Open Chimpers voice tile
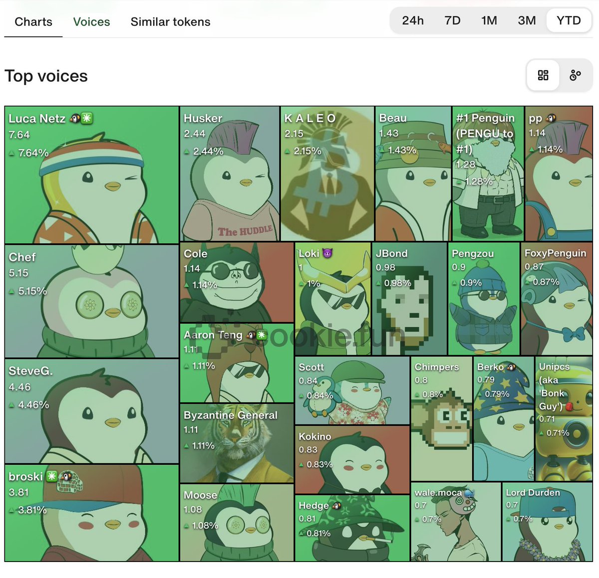 point(442,418)
